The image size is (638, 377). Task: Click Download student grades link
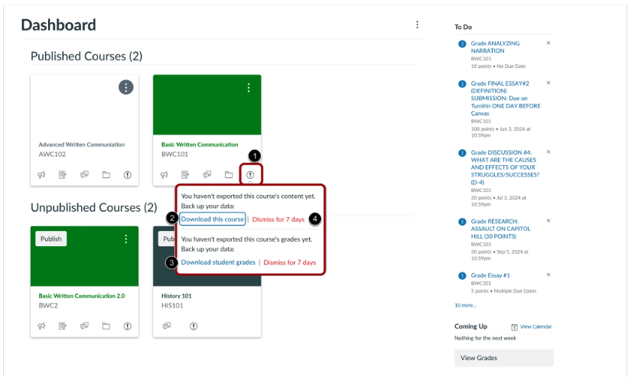click(218, 262)
